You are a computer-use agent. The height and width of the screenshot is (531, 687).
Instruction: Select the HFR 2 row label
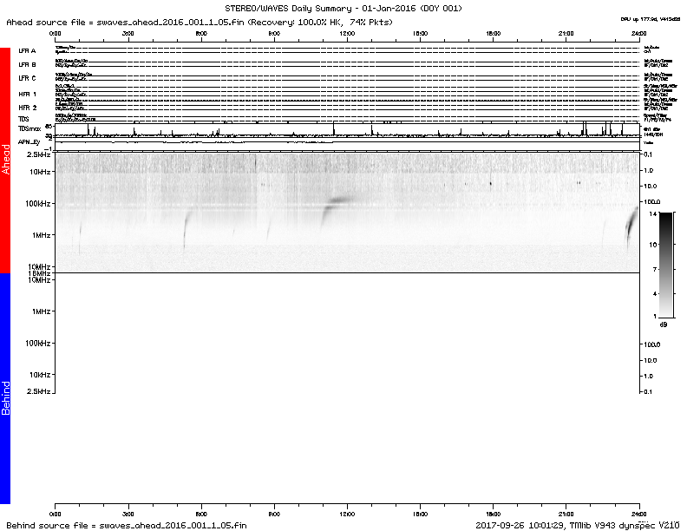(28, 108)
